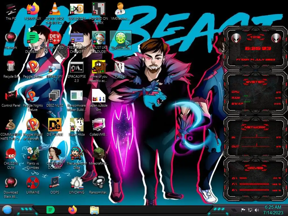Viewport: 288px width, 216px height.
Task: Open the network tray icon
Action: click(x=250, y=210)
